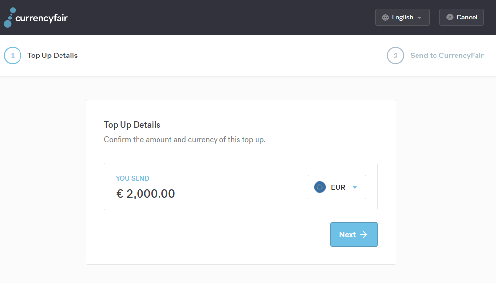Image resolution: width=496 pixels, height=283 pixels.
Task: Select the Send to CurrencyFair step
Action: click(447, 56)
